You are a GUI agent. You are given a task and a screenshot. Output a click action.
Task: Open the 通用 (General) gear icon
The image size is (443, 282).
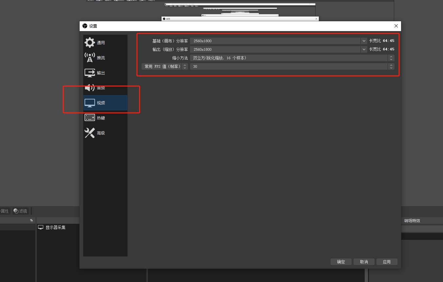pyautogui.click(x=89, y=43)
